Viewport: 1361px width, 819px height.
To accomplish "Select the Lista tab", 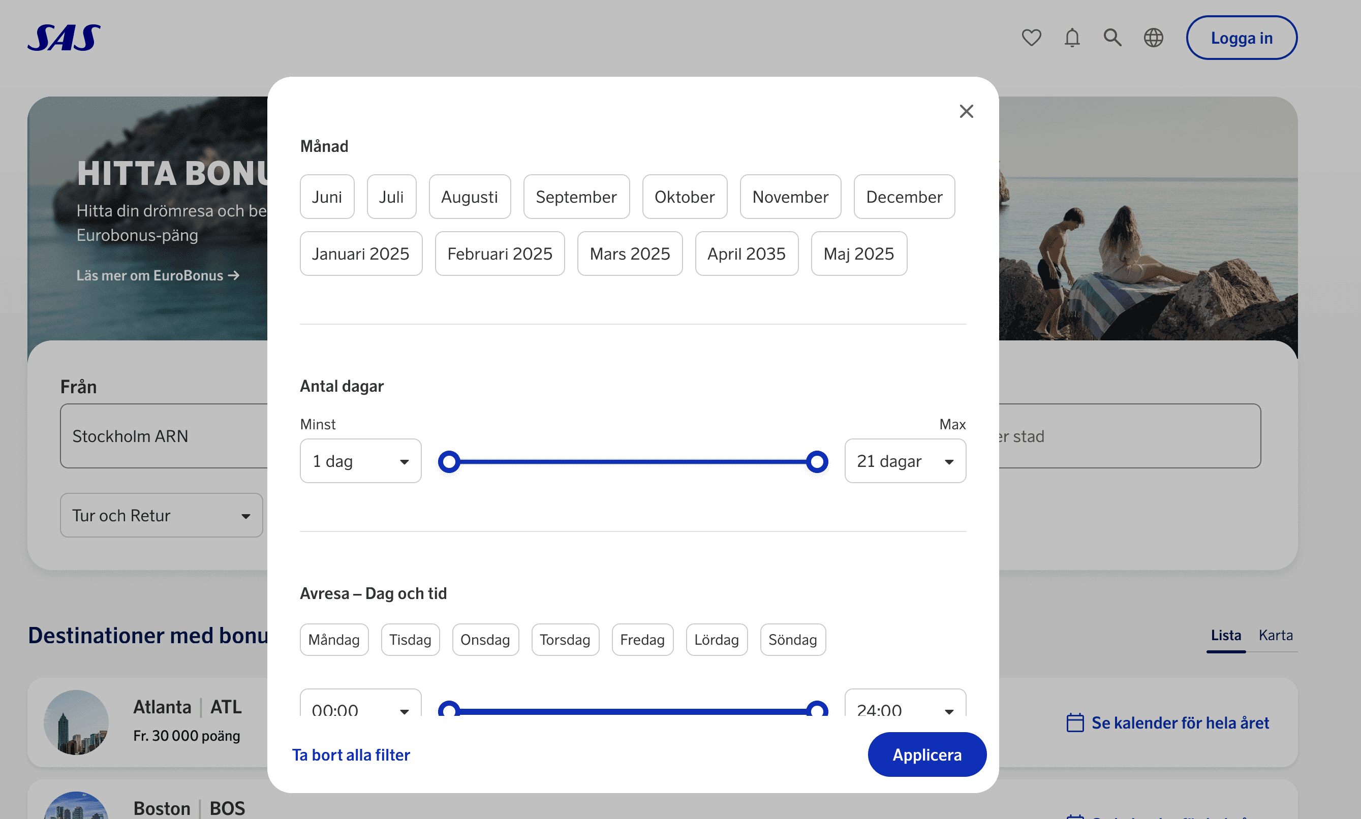I will coord(1225,635).
